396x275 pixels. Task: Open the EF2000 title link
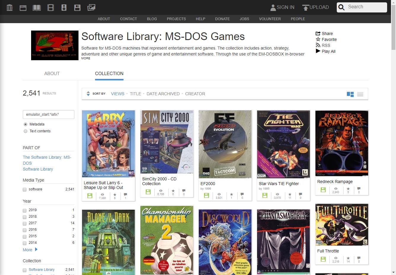pyautogui.click(x=208, y=184)
